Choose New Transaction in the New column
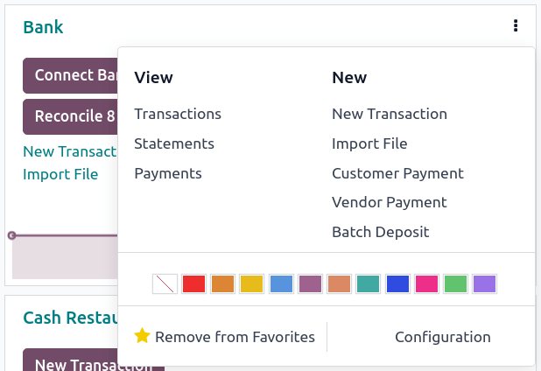Viewport: 541px width, 371px height. (x=390, y=114)
